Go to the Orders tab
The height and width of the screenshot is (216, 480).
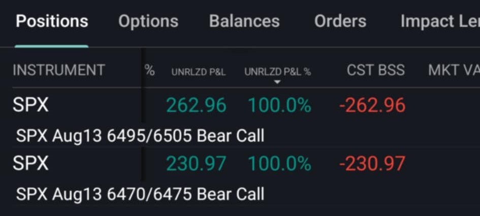[340, 22]
